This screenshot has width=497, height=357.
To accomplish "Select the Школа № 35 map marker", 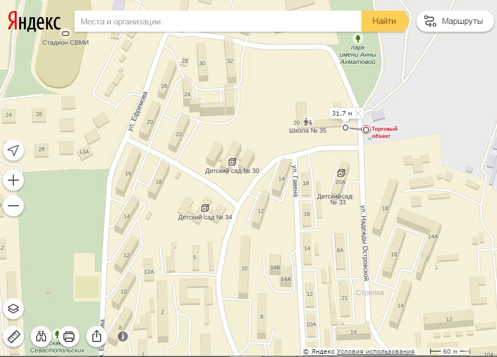I will click(x=308, y=122).
